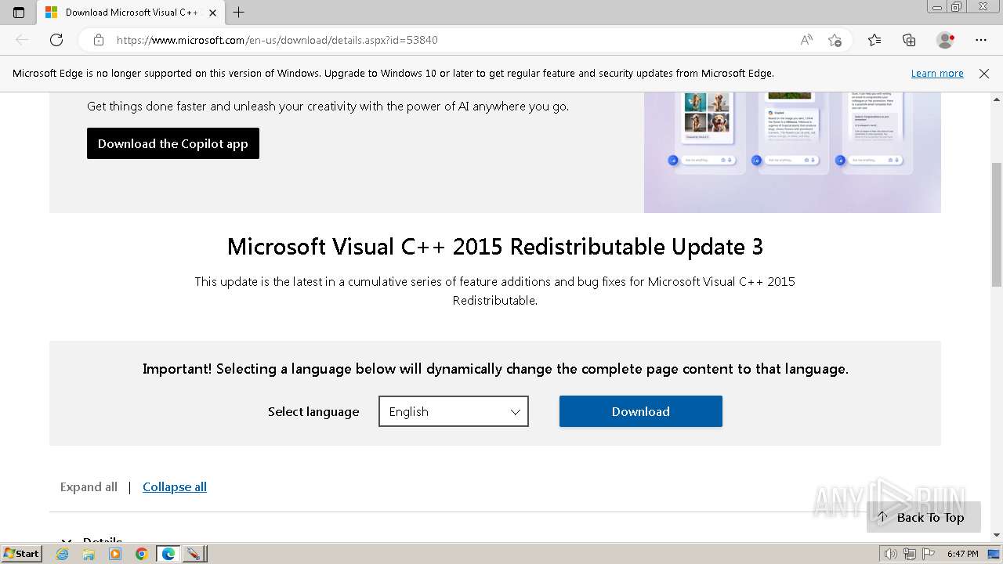Open Read aloud icon in address bar
Image resolution: width=1003 pixels, height=564 pixels.
pyautogui.click(x=806, y=40)
